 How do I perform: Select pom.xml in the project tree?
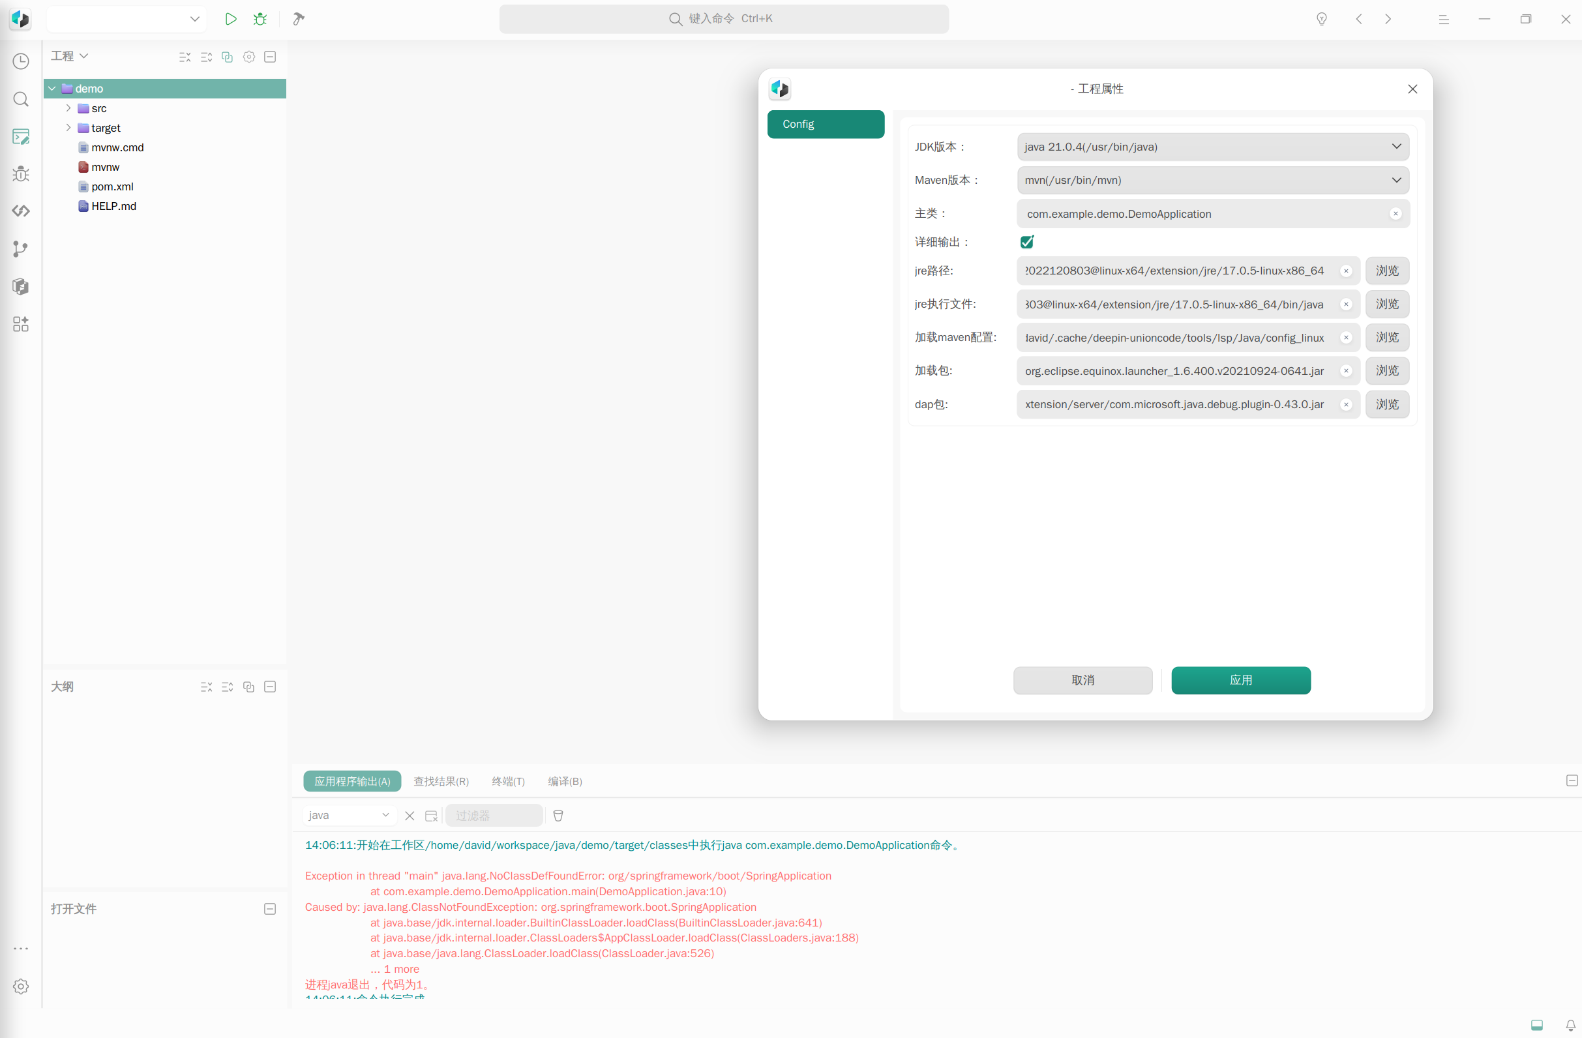[x=112, y=186]
